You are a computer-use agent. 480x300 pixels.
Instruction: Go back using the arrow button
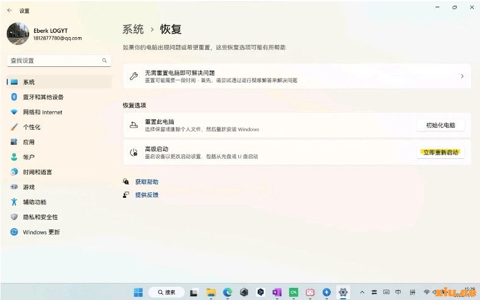pos(9,10)
